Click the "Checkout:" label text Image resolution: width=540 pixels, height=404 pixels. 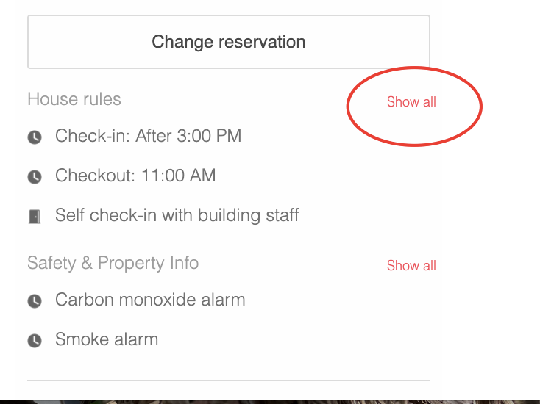point(90,176)
